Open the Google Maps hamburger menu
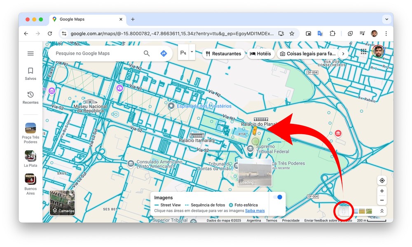Viewport: 412px width, 247px height. 30,54
